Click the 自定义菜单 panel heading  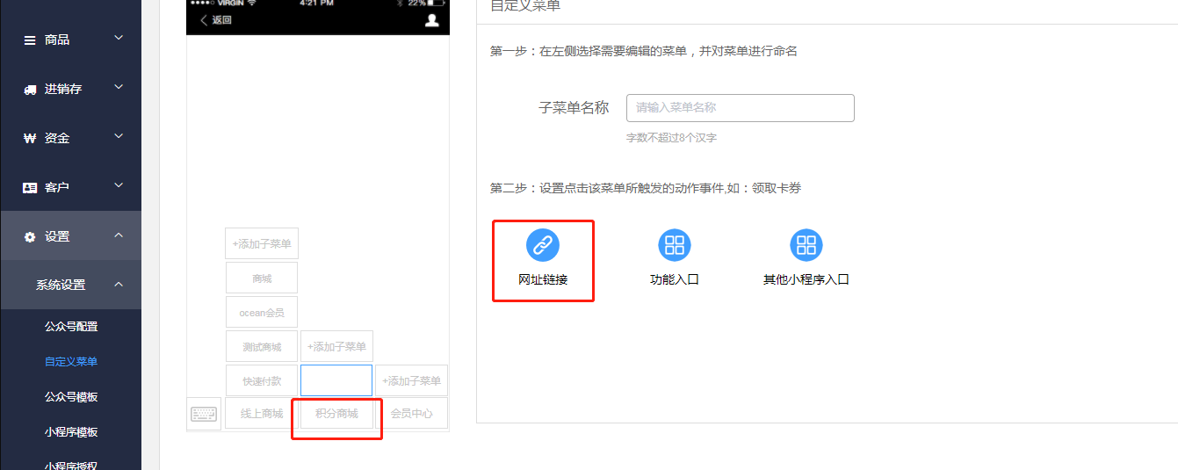click(x=525, y=6)
